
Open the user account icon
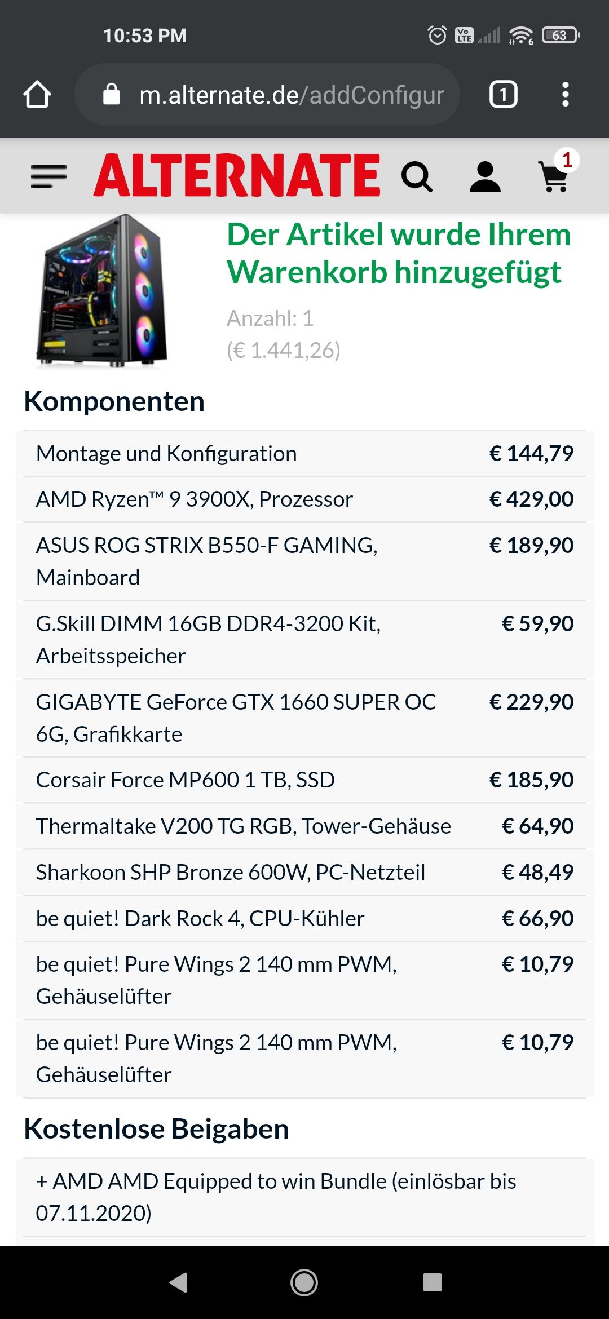tap(485, 176)
